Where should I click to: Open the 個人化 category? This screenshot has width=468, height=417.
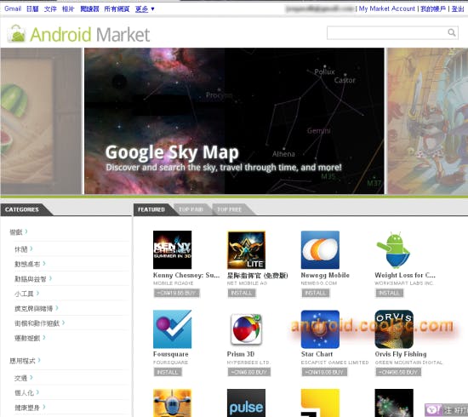click(x=24, y=393)
